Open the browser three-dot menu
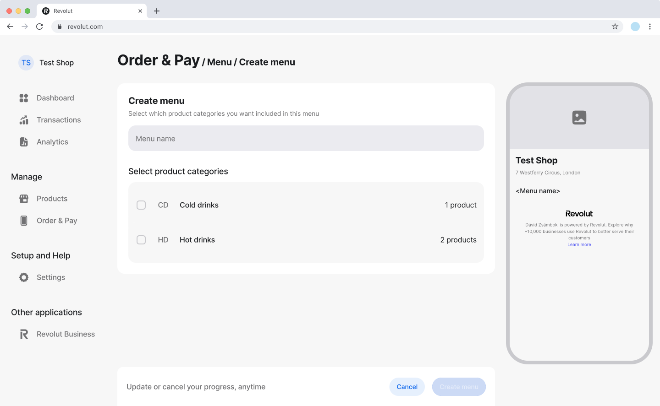 (x=650, y=27)
